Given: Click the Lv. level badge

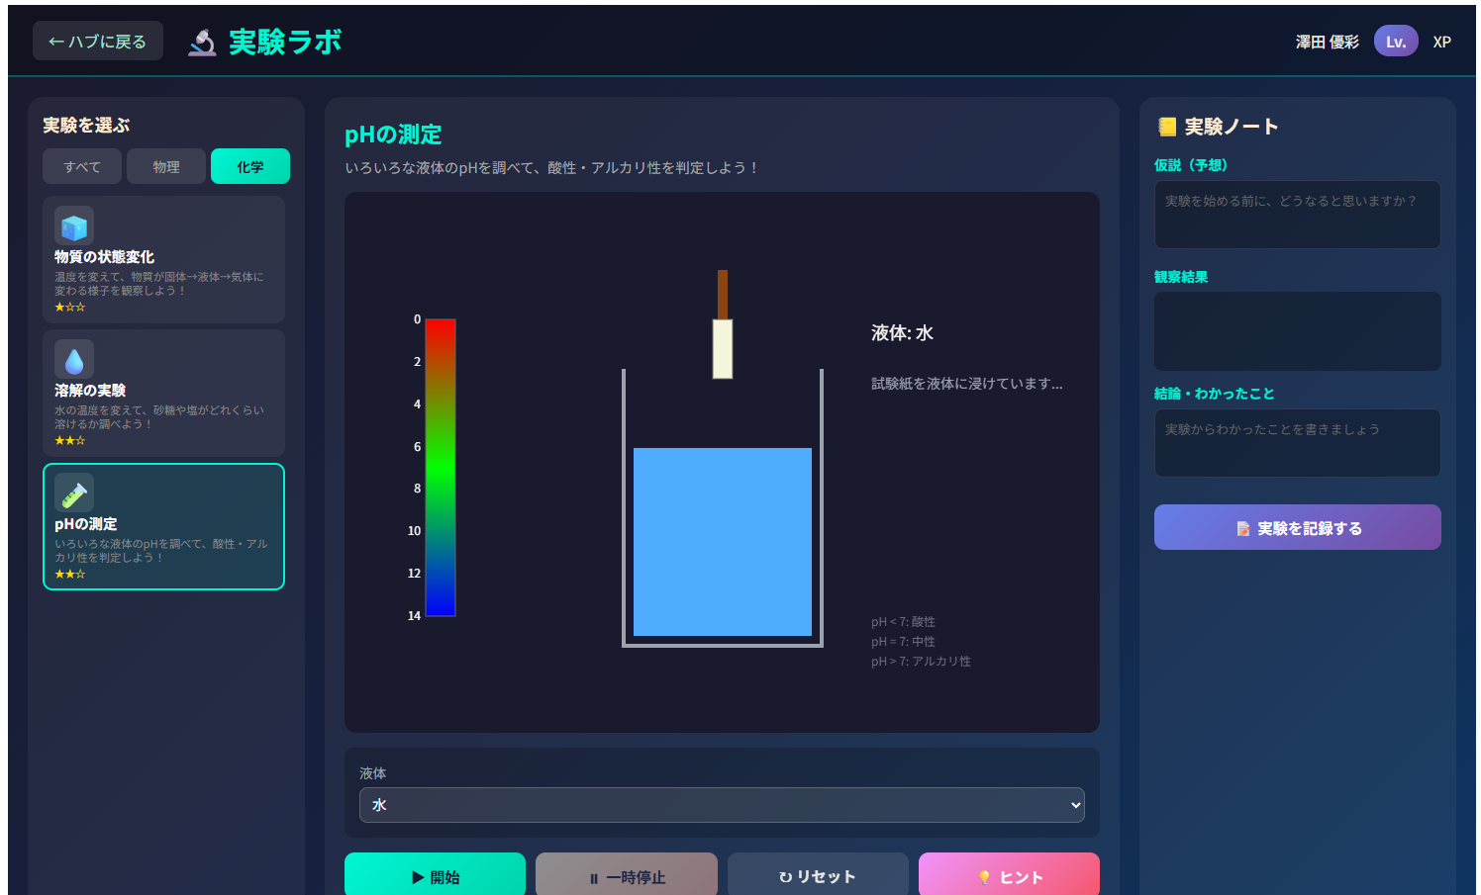Looking at the screenshot, I should click(1396, 42).
